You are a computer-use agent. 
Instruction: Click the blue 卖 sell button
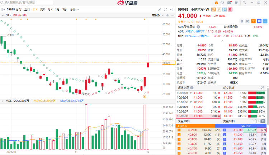pos(259,21)
